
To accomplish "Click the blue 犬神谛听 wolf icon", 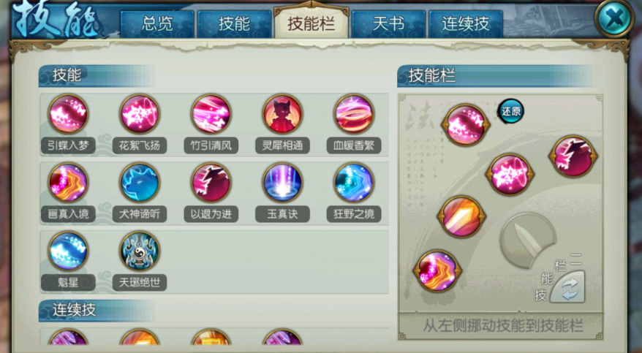I will coord(139,183).
